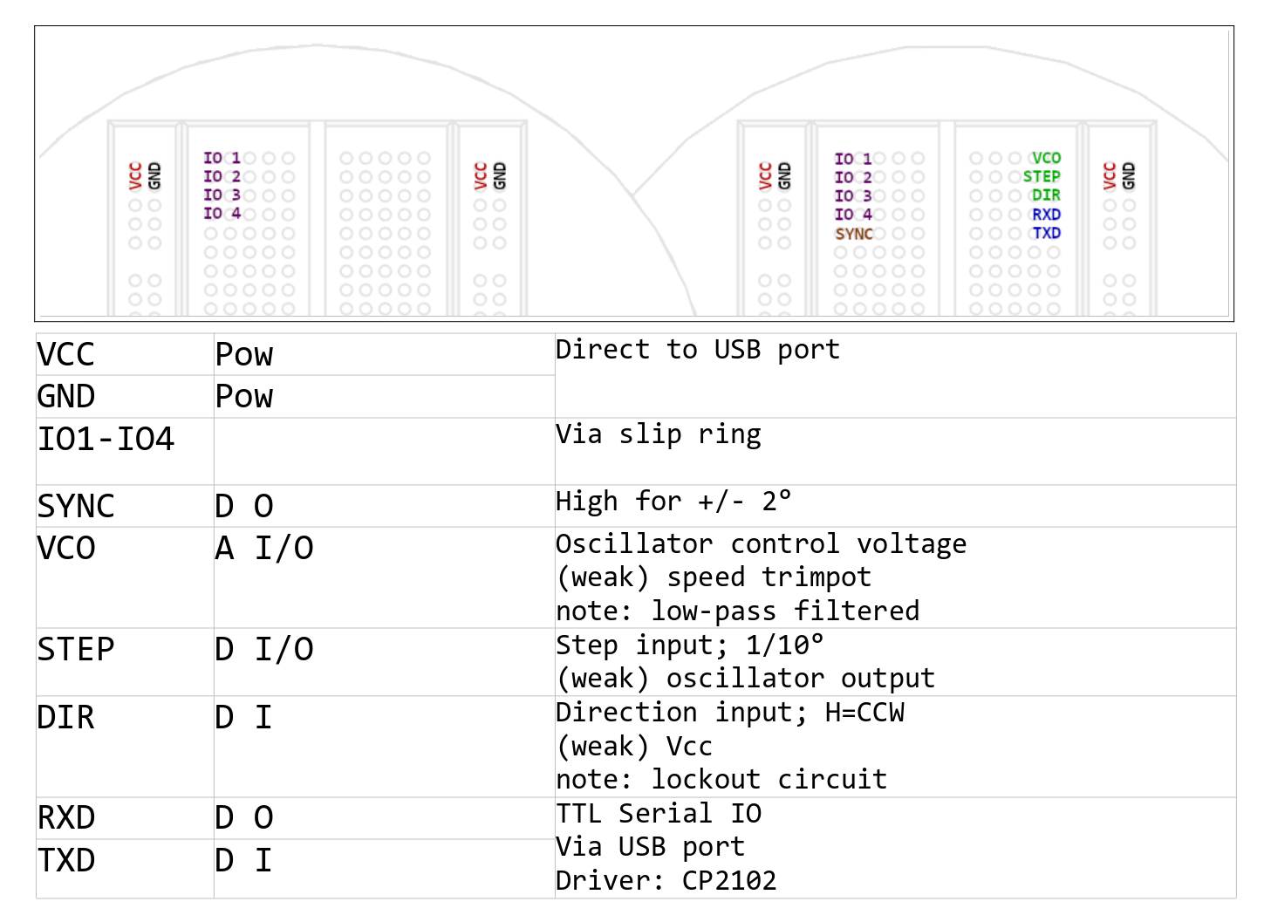Screen dimensions: 1264x922
Task: Select the TXD row name cell
Action: (x=125, y=869)
